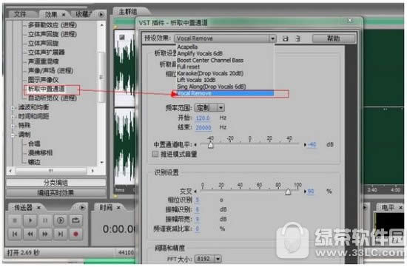The width and height of the screenshot is (407, 267).
Task: Open the 预设效果 preset dropdown arrow
Action: pyautogui.click(x=272, y=38)
